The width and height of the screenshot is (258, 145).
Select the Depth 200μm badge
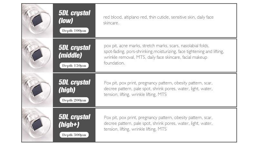point(74,100)
